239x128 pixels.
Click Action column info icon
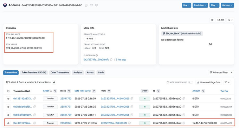pyautogui.click(x=51, y=91)
